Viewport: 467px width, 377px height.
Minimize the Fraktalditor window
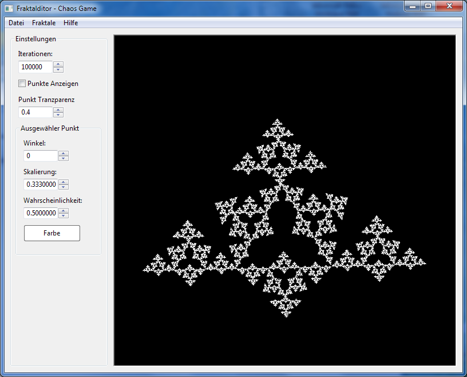[x=413, y=6]
